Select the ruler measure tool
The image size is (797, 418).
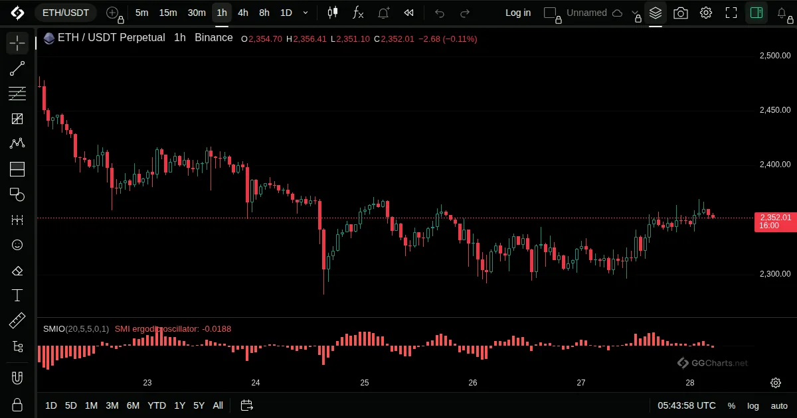tap(17, 321)
